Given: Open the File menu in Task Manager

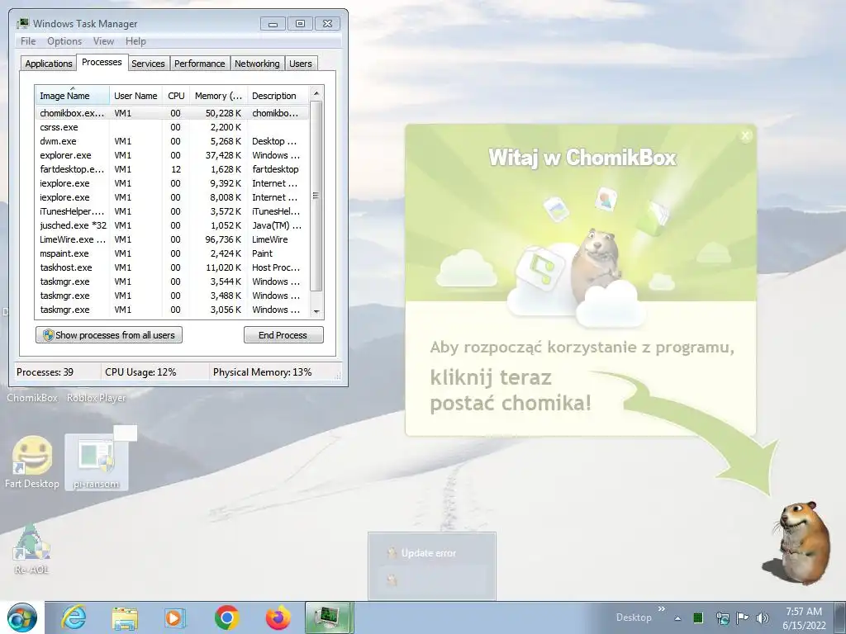Looking at the screenshot, I should tap(28, 41).
